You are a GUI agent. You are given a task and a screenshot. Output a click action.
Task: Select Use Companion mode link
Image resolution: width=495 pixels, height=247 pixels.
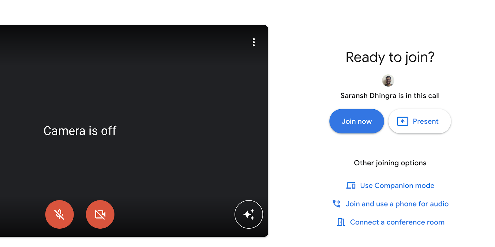click(397, 185)
